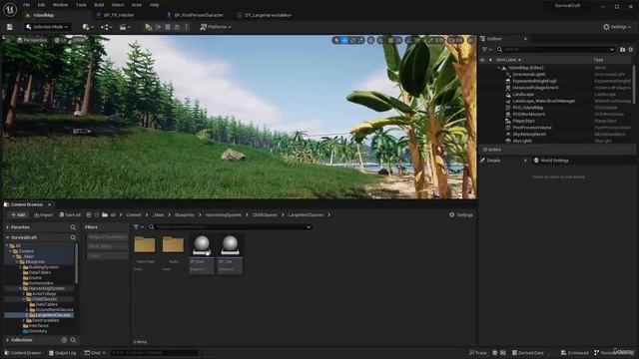639x359 pixels.
Task: Open the Edit menu
Action: tap(41, 5)
